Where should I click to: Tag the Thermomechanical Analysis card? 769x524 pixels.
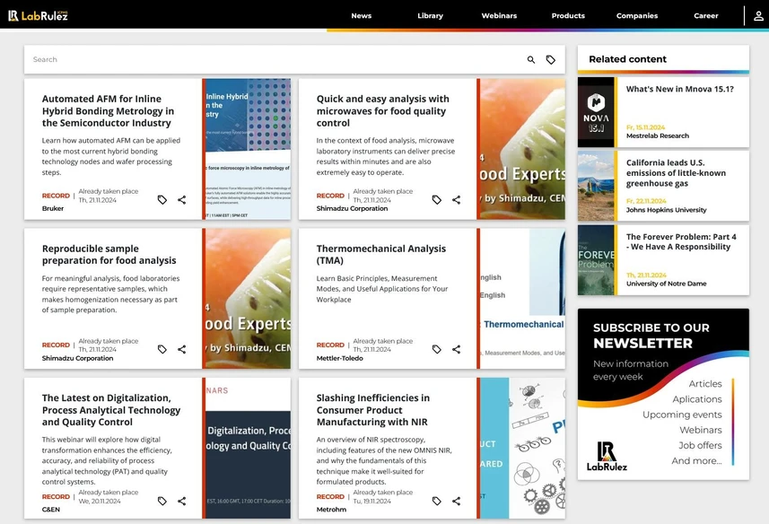tap(436, 349)
